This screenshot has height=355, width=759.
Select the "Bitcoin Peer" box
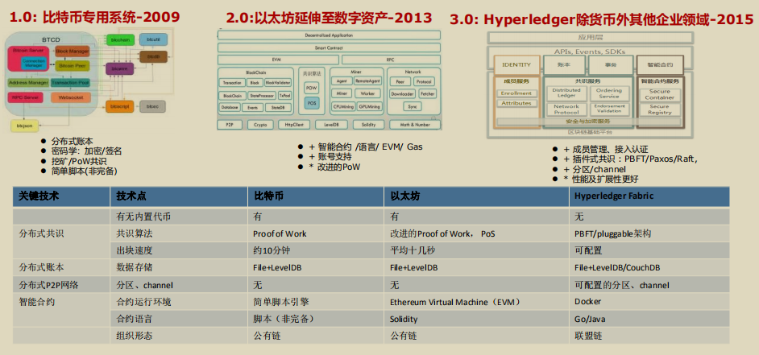(73, 65)
